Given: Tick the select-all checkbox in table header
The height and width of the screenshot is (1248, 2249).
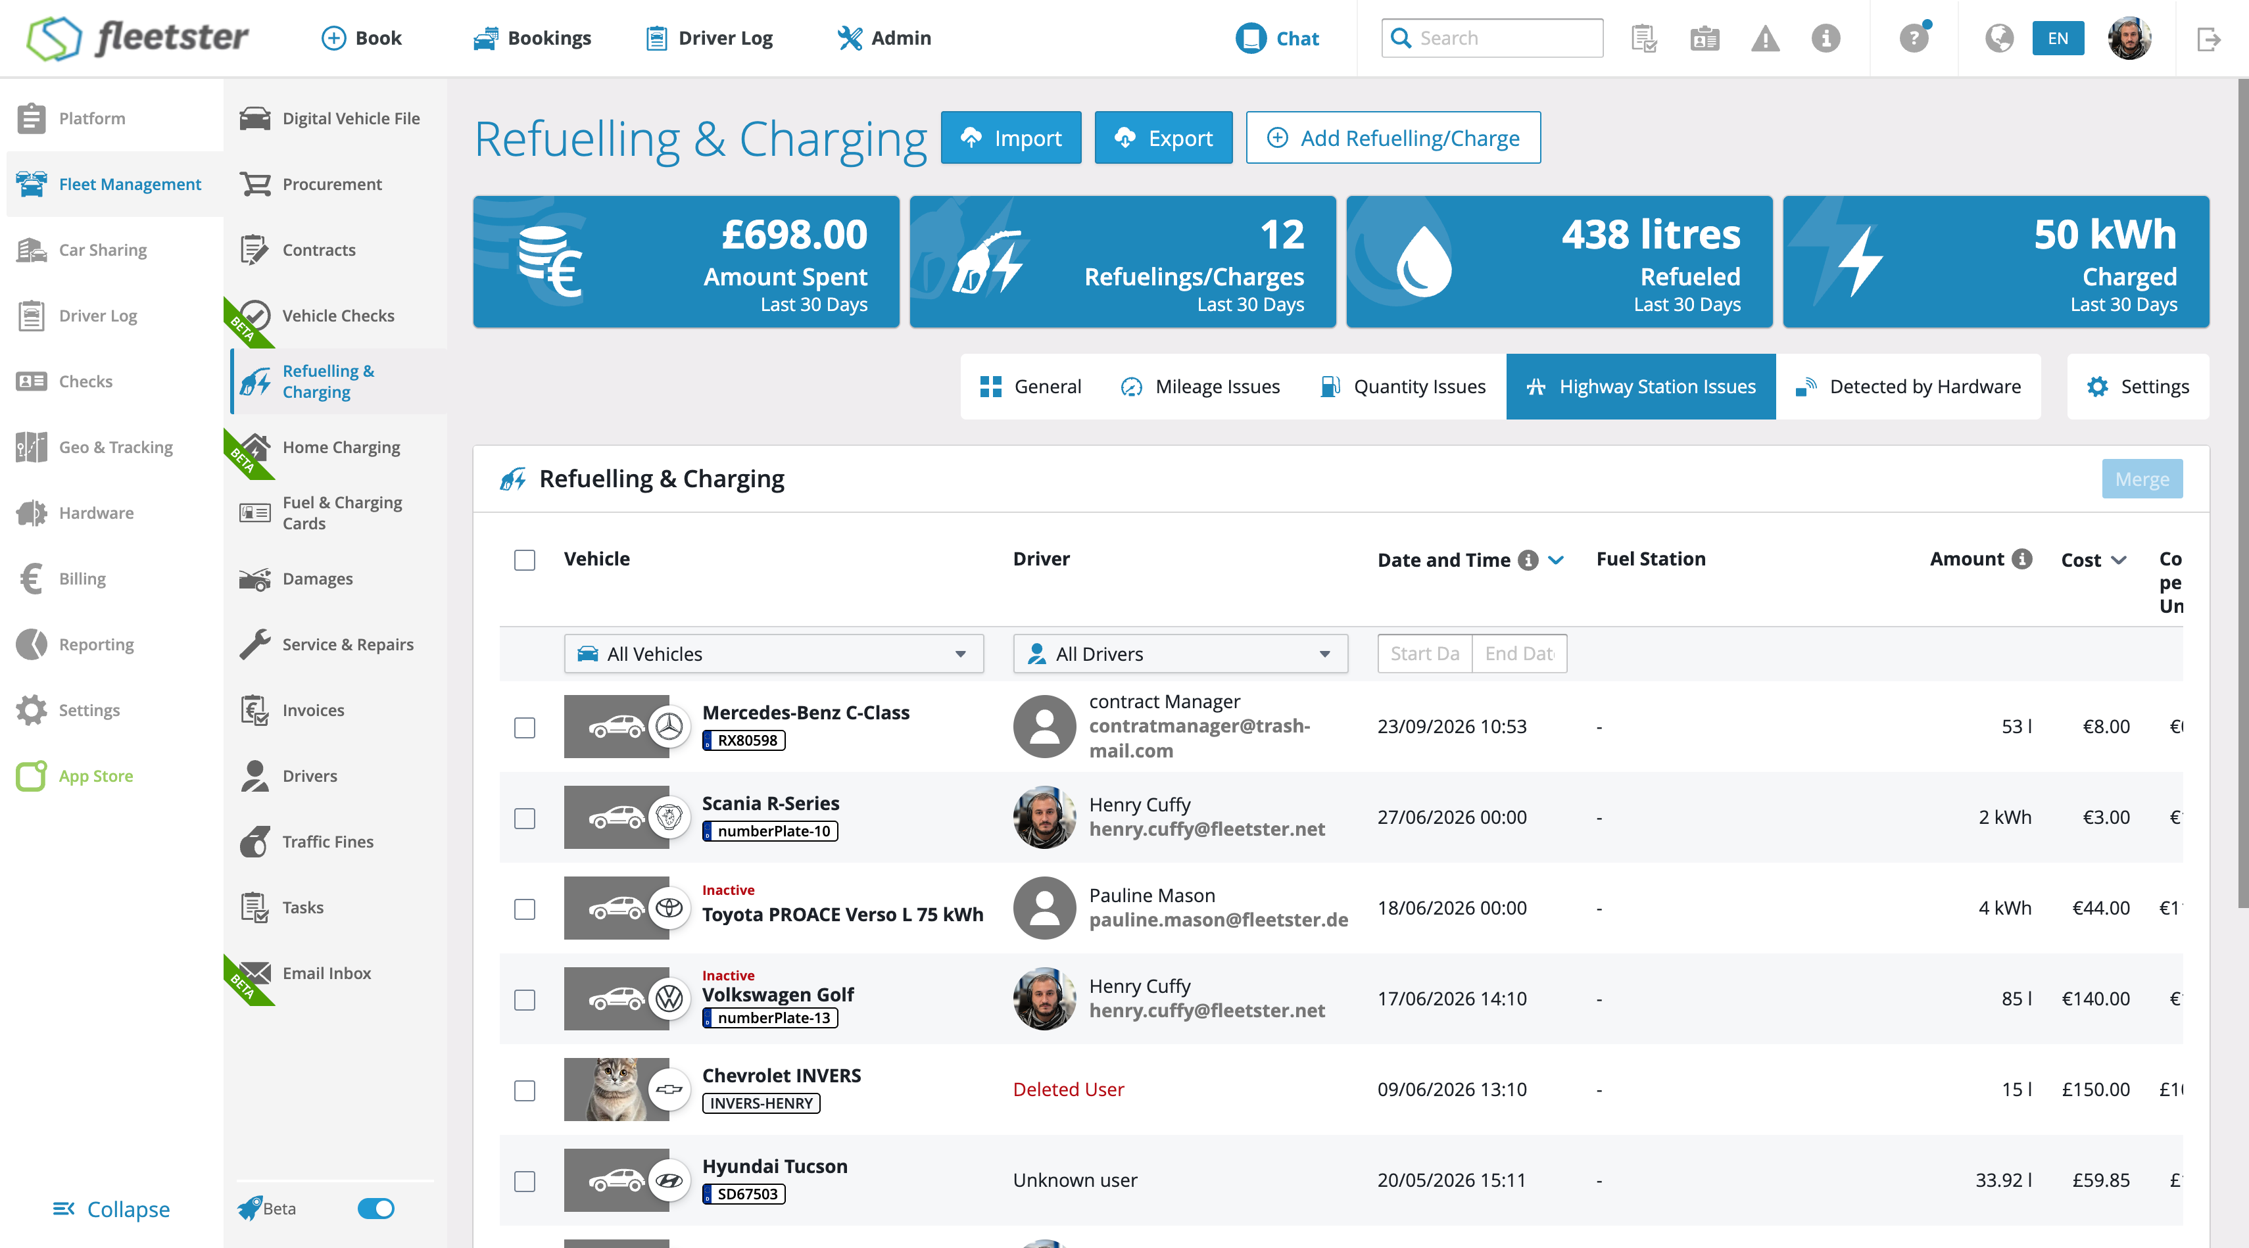Looking at the screenshot, I should coord(525,560).
